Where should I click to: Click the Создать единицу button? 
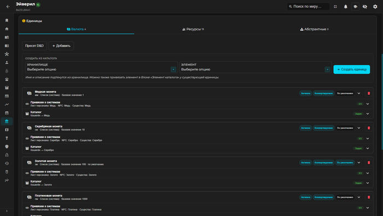[x=352, y=70]
